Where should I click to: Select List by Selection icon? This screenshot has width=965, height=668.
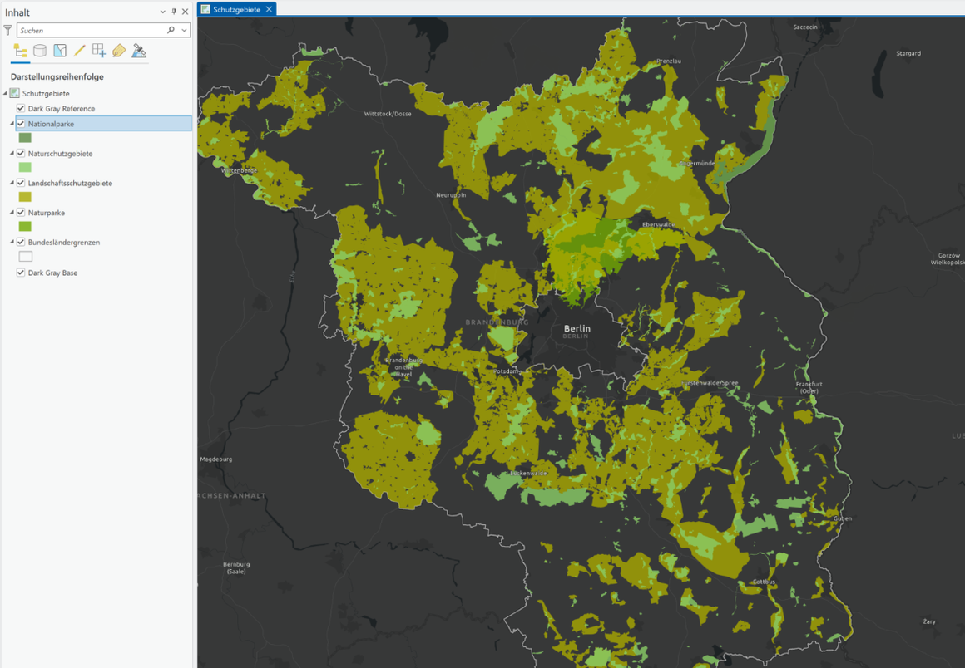(60, 51)
